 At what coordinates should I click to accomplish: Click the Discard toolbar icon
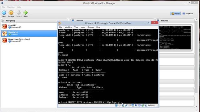(x=19, y=13)
